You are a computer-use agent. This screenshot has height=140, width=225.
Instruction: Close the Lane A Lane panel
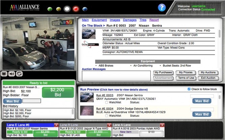pos(162,125)
